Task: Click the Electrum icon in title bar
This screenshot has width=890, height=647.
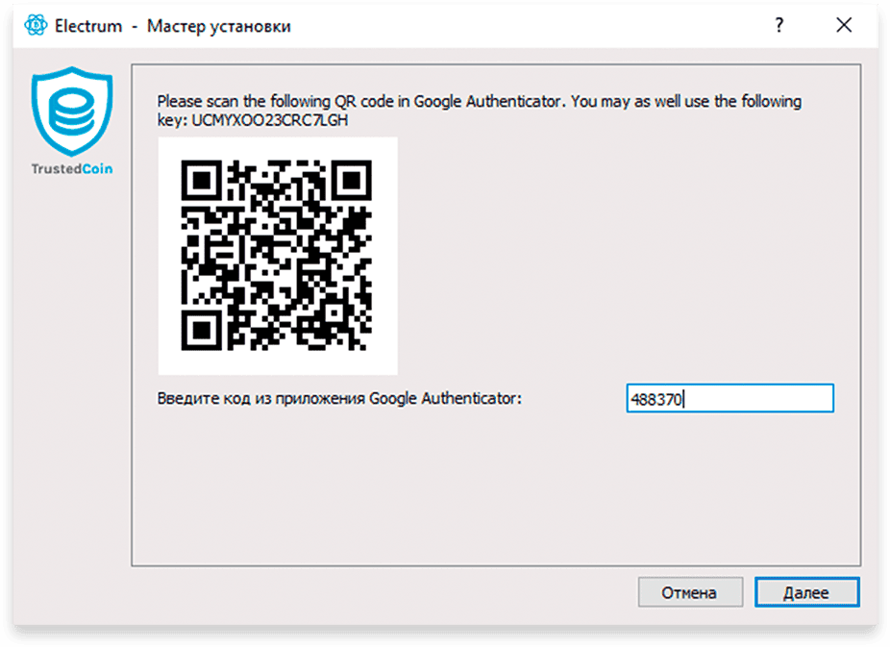Action: (36, 26)
